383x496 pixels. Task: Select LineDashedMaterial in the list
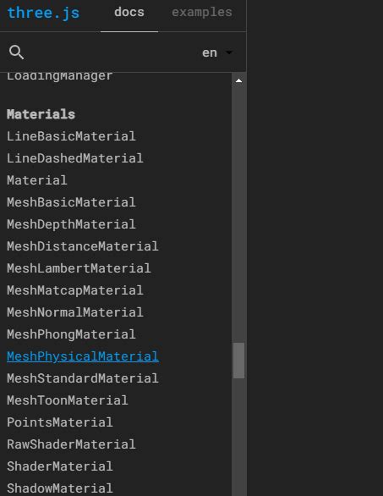point(75,158)
